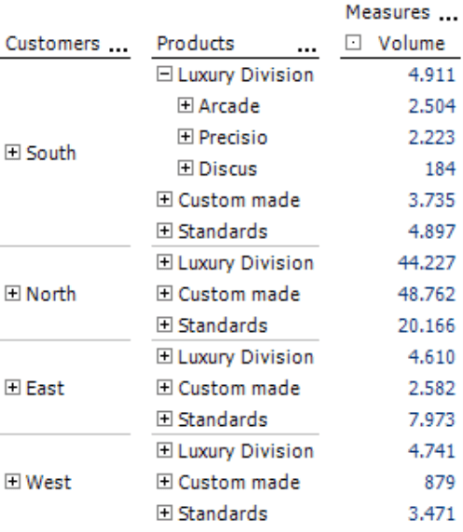Open the Measures ellipsis menu

tap(448, 19)
